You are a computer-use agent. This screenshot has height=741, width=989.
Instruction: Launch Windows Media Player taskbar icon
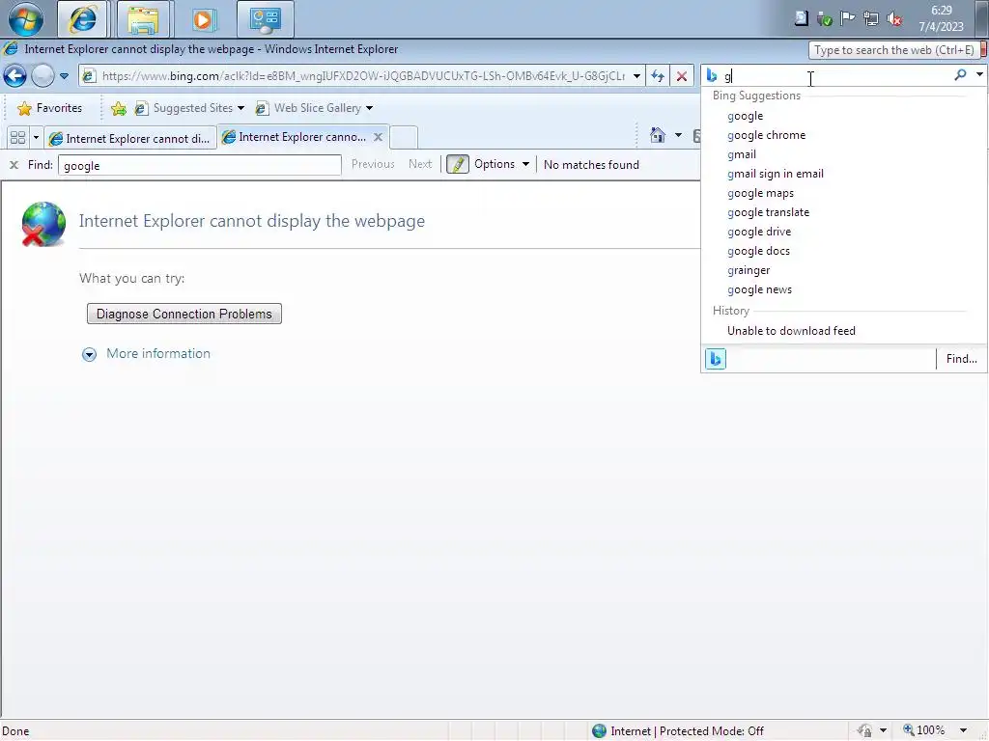(x=203, y=19)
